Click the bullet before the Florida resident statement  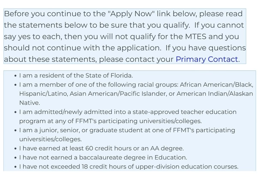15,76
